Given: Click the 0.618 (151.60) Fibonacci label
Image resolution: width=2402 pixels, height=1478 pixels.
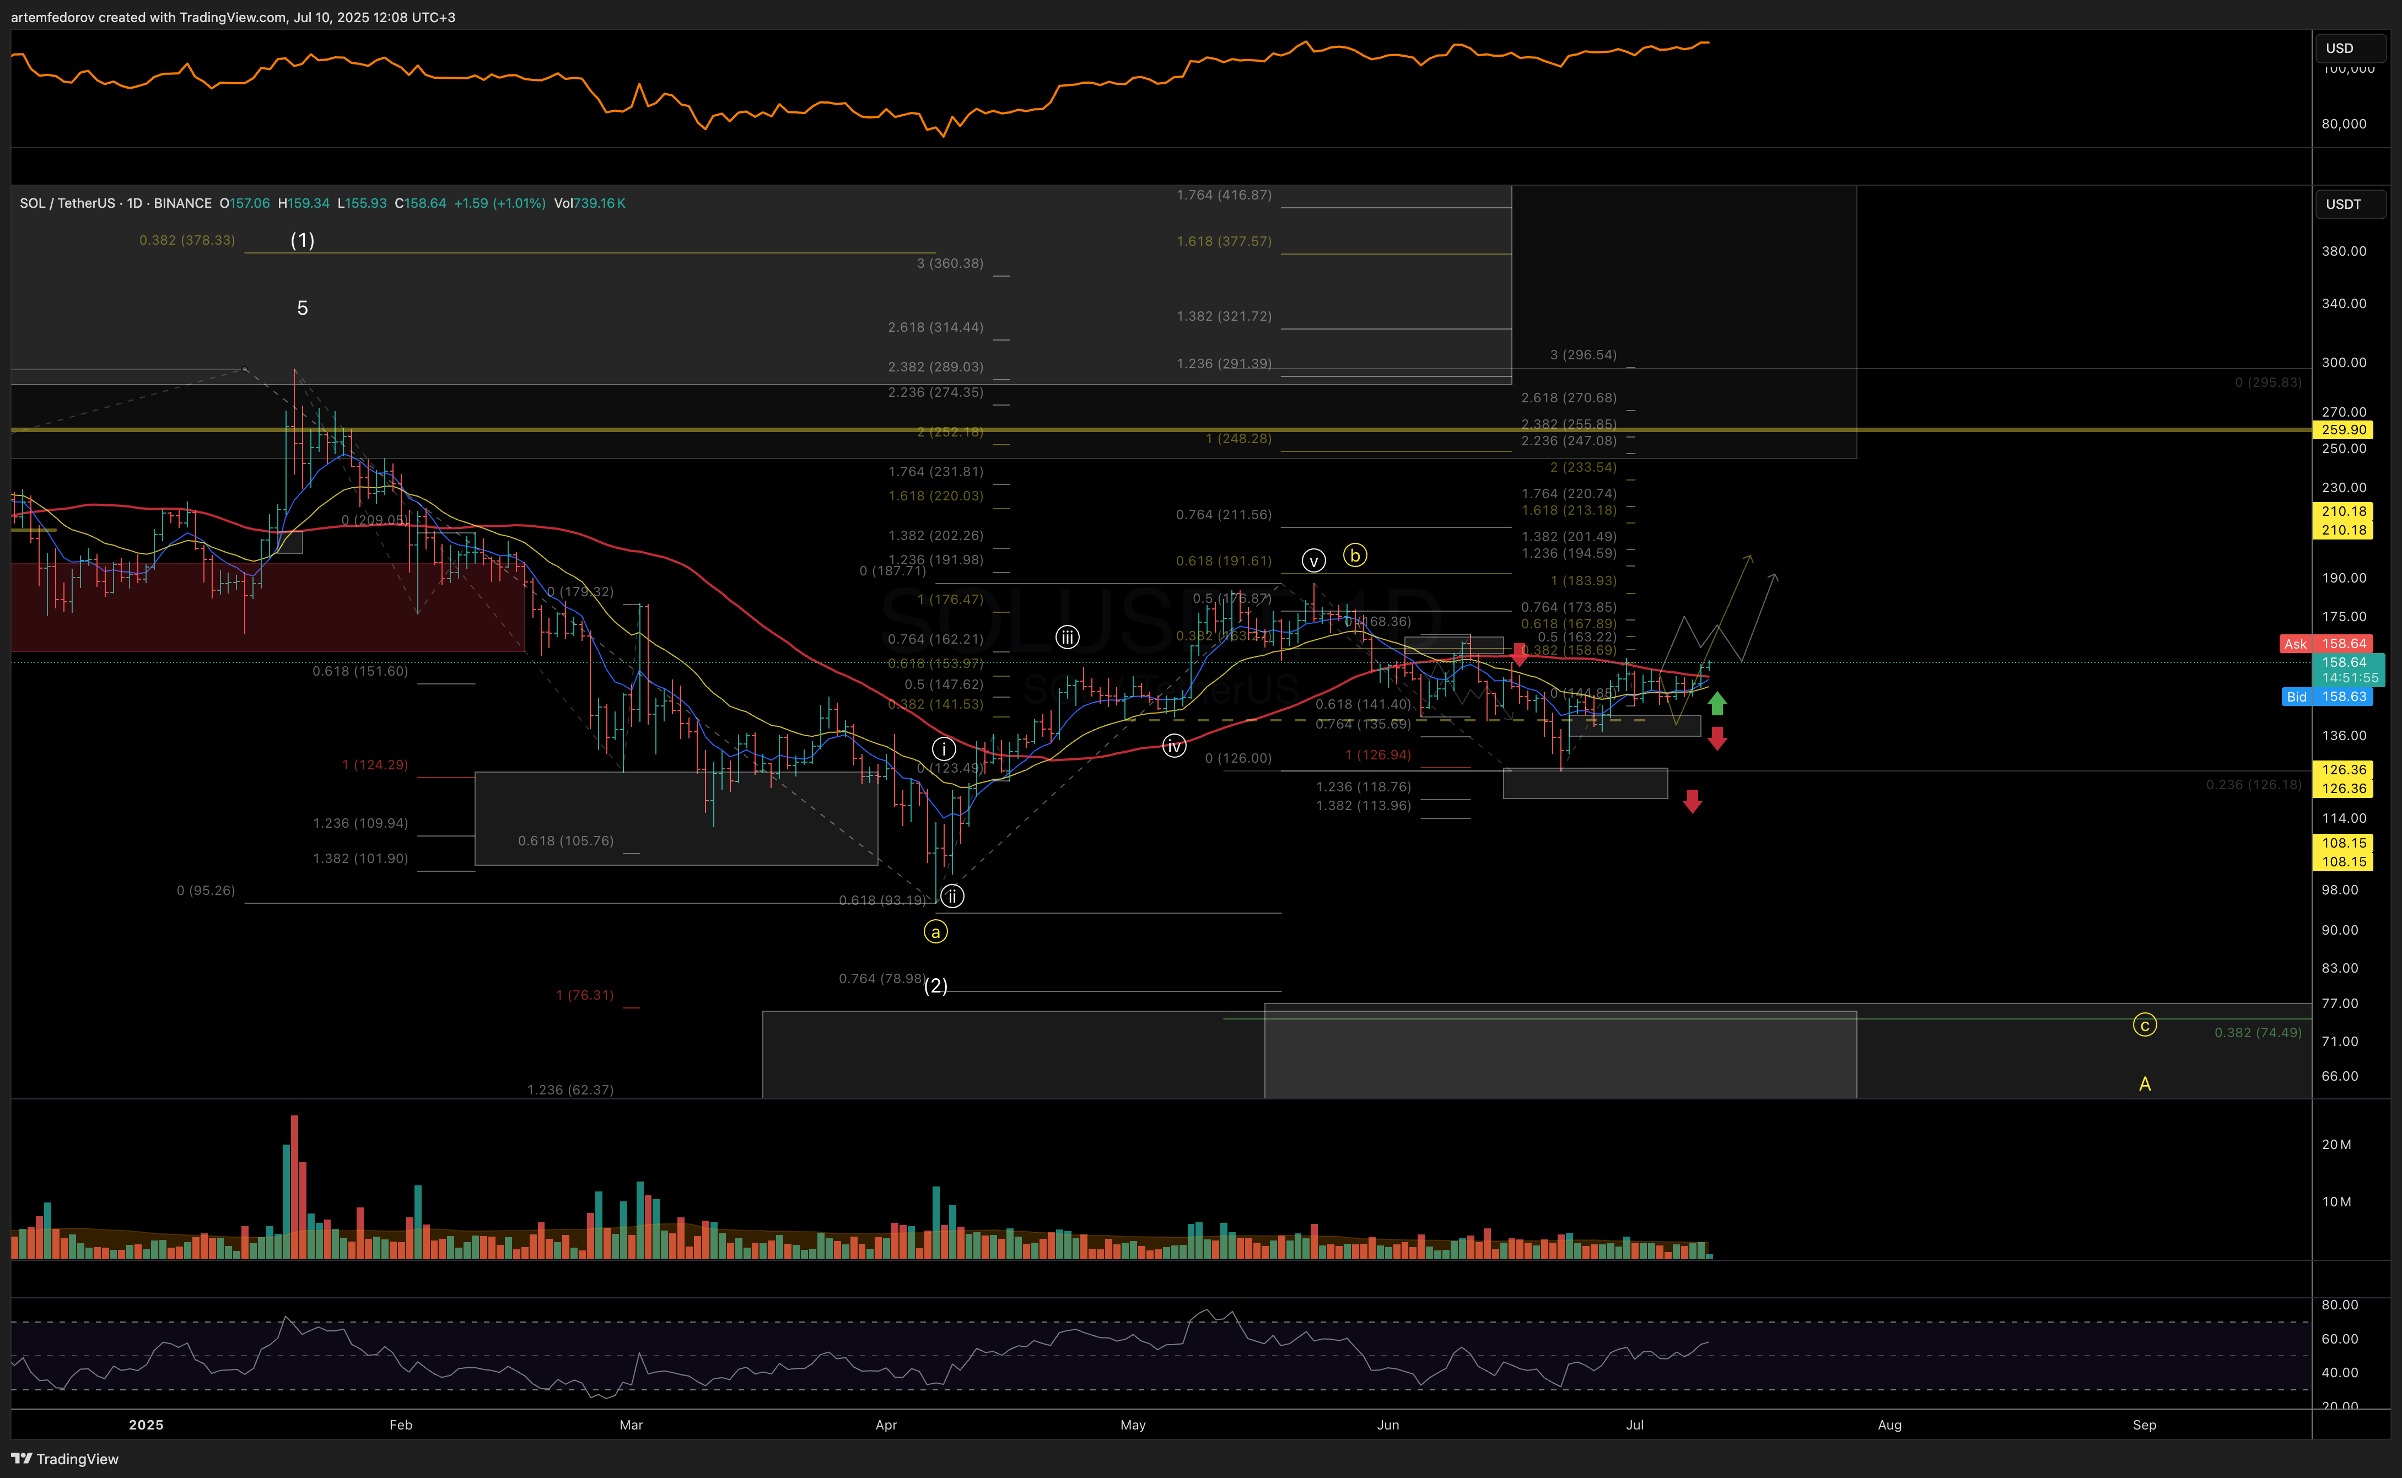Looking at the screenshot, I should click(x=360, y=671).
